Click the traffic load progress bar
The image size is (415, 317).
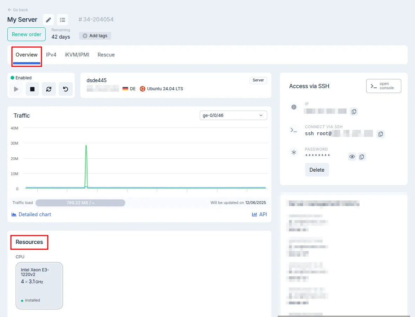tap(80, 203)
